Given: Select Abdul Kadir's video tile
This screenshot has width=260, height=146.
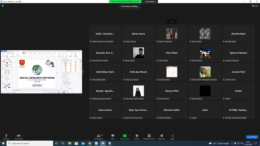Looking at the screenshot, I should coord(139,53).
